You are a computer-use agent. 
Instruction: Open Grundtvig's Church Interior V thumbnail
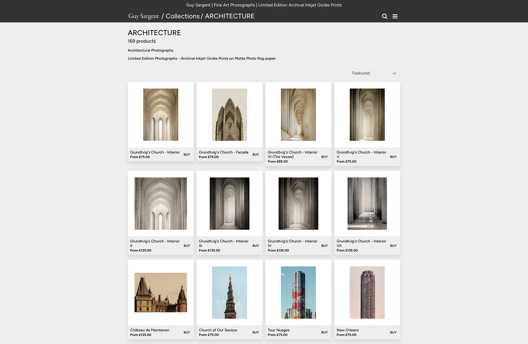pos(367,115)
